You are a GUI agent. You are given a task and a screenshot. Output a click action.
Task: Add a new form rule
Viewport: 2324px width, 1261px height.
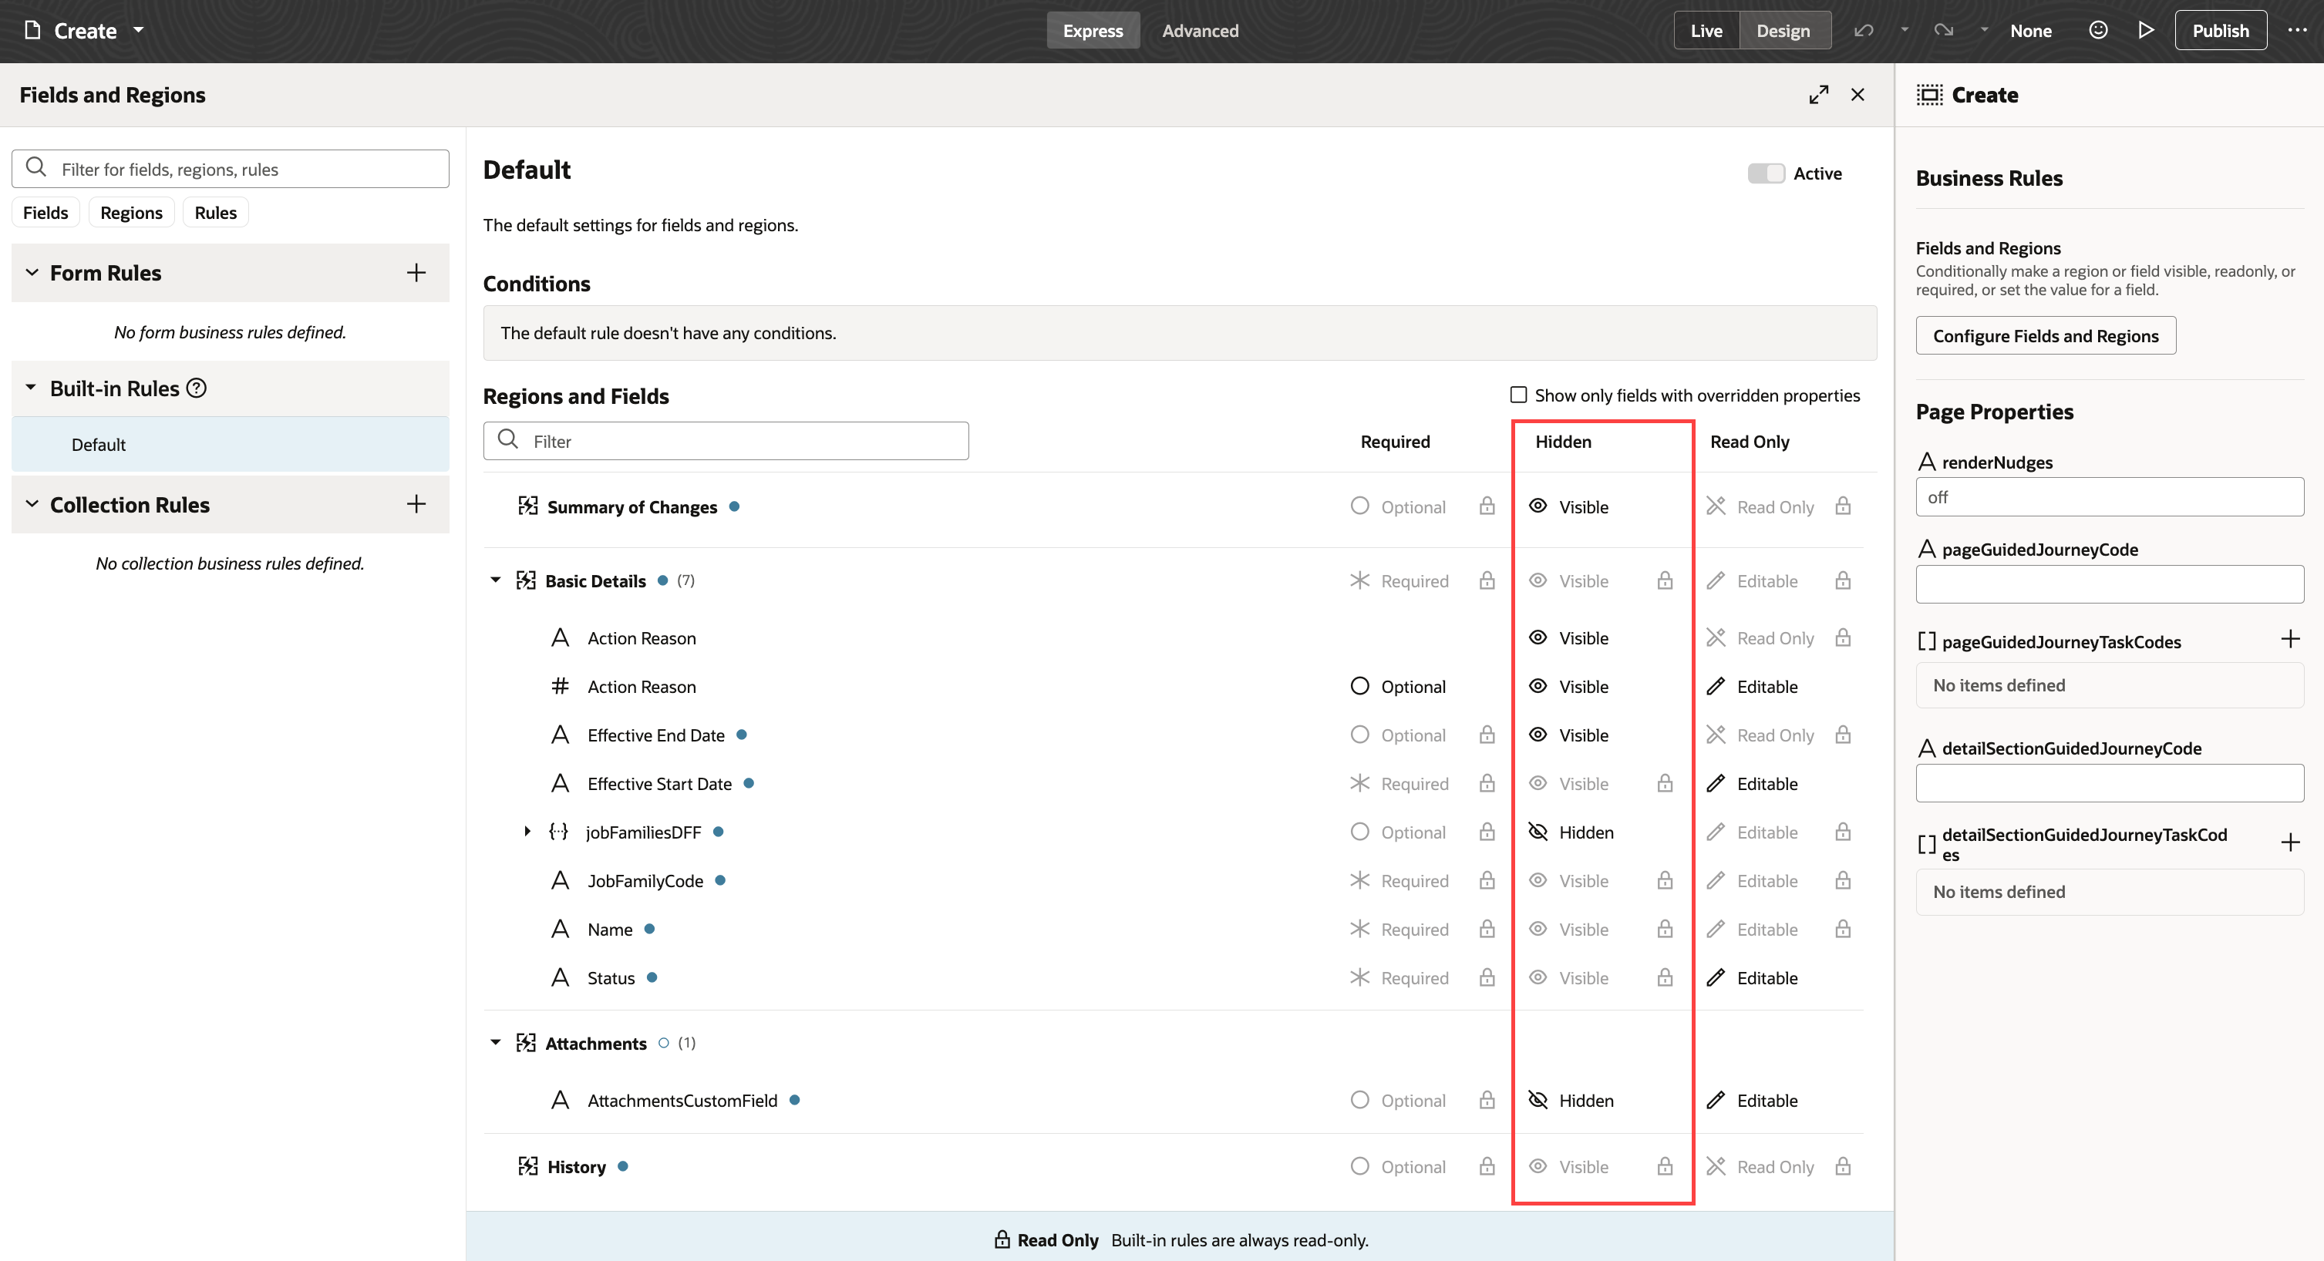coord(416,272)
